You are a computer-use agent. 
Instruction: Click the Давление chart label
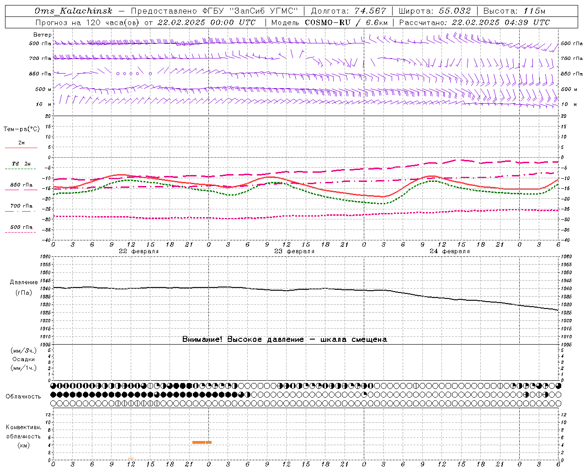click(24, 282)
